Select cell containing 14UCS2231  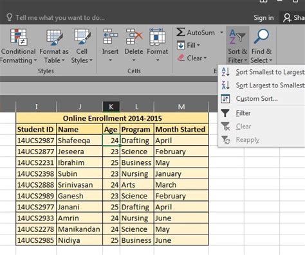tap(36, 163)
